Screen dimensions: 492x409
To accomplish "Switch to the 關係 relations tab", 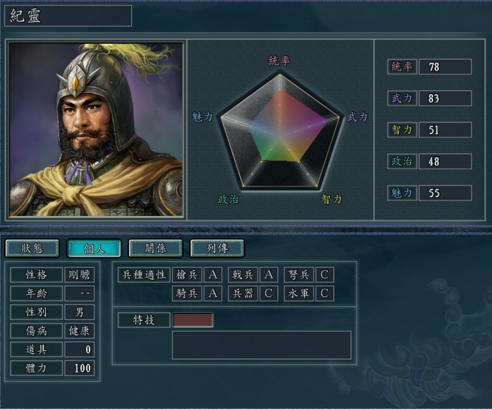I will [x=155, y=248].
